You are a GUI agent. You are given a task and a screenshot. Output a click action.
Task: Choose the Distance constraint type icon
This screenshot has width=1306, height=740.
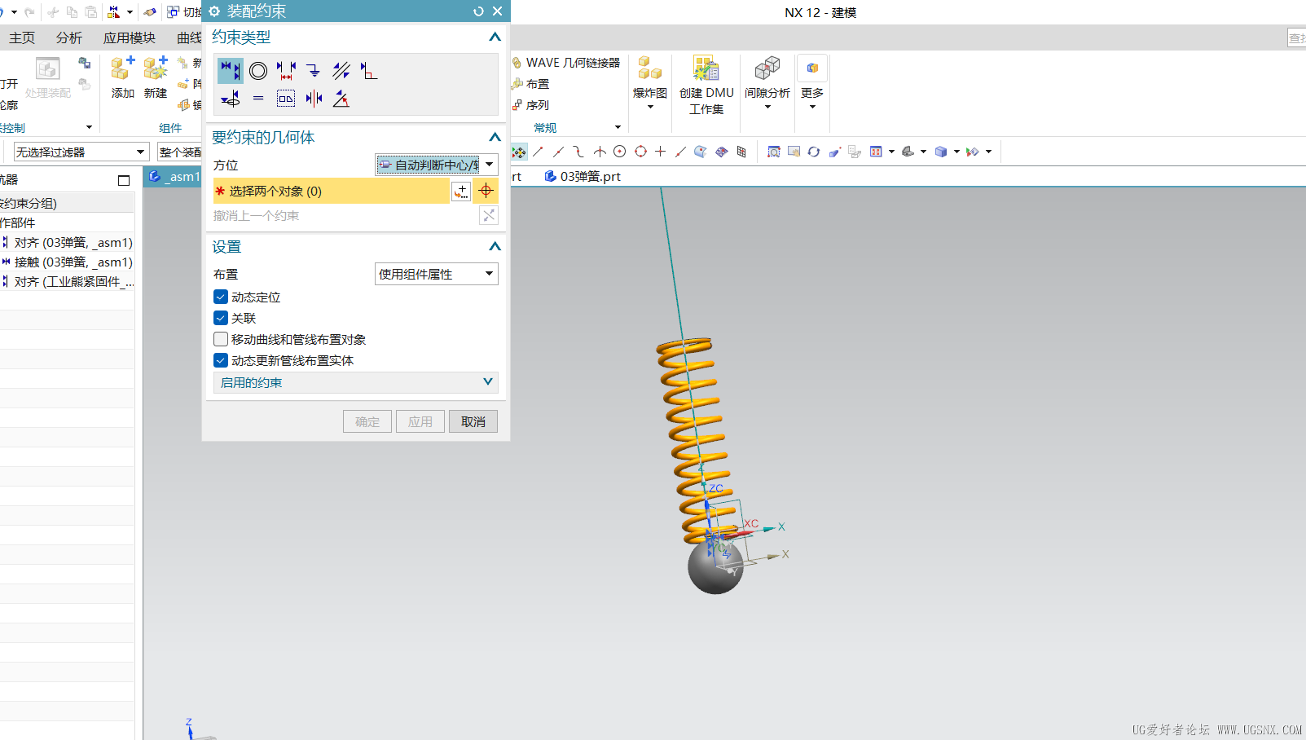point(286,71)
